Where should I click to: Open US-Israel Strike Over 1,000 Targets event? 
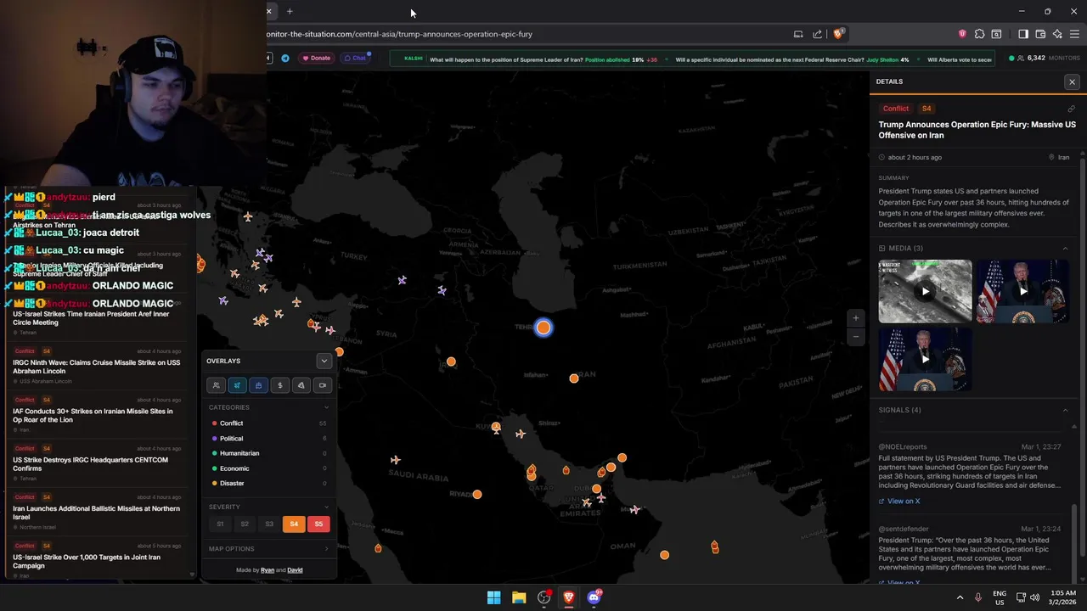tap(97, 560)
